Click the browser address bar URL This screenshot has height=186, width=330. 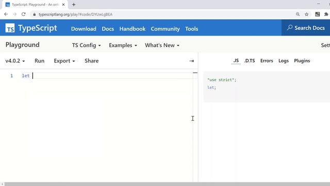pyautogui.click(x=76, y=14)
